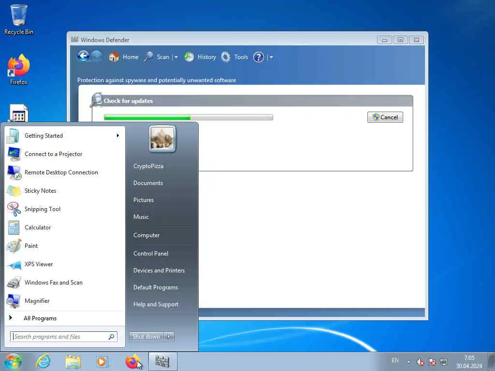
Task: Expand the Help options dropdown arrow
Action: click(271, 57)
